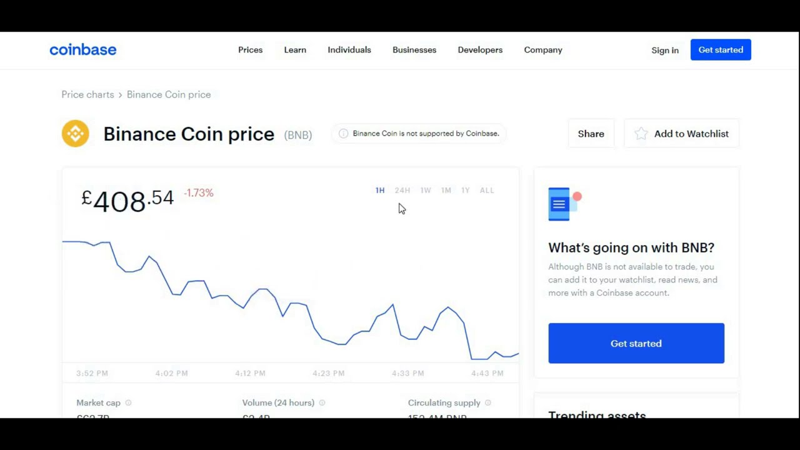This screenshot has width=800, height=450.
Task: Click the Circulating supply info icon
Action: click(488, 403)
